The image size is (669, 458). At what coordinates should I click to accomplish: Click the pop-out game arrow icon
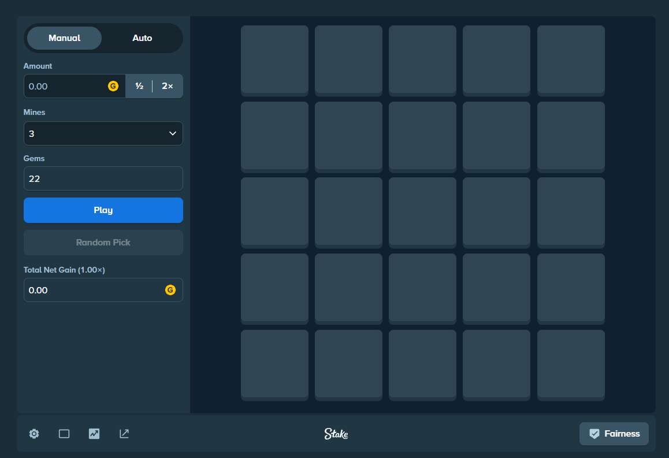[124, 434]
